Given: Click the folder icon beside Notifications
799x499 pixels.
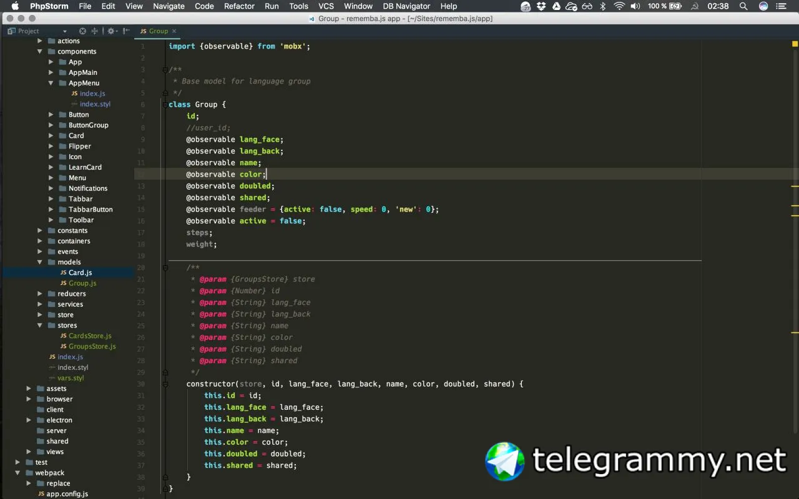Looking at the screenshot, I should [x=63, y=188].
